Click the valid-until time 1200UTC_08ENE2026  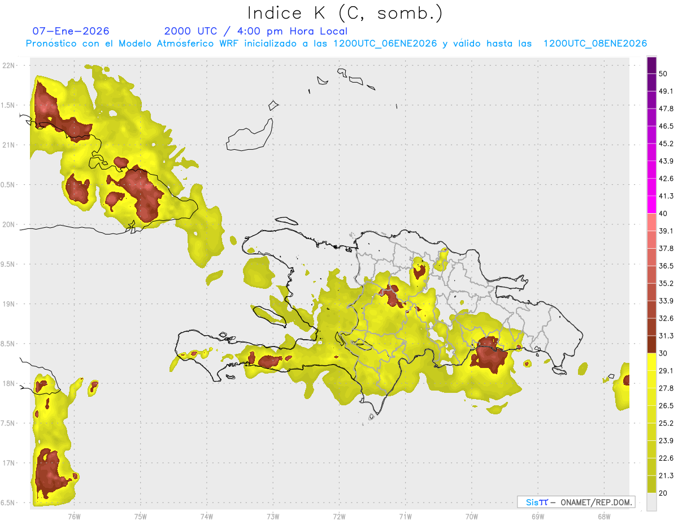[595, 44]
